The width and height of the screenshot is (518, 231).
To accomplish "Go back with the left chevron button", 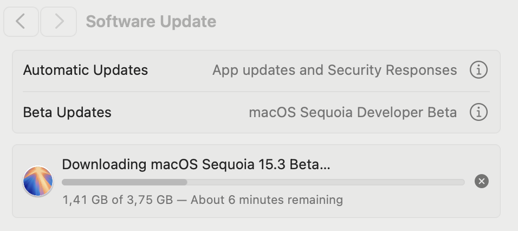I will pyautogui.click(x=21, y=22).
